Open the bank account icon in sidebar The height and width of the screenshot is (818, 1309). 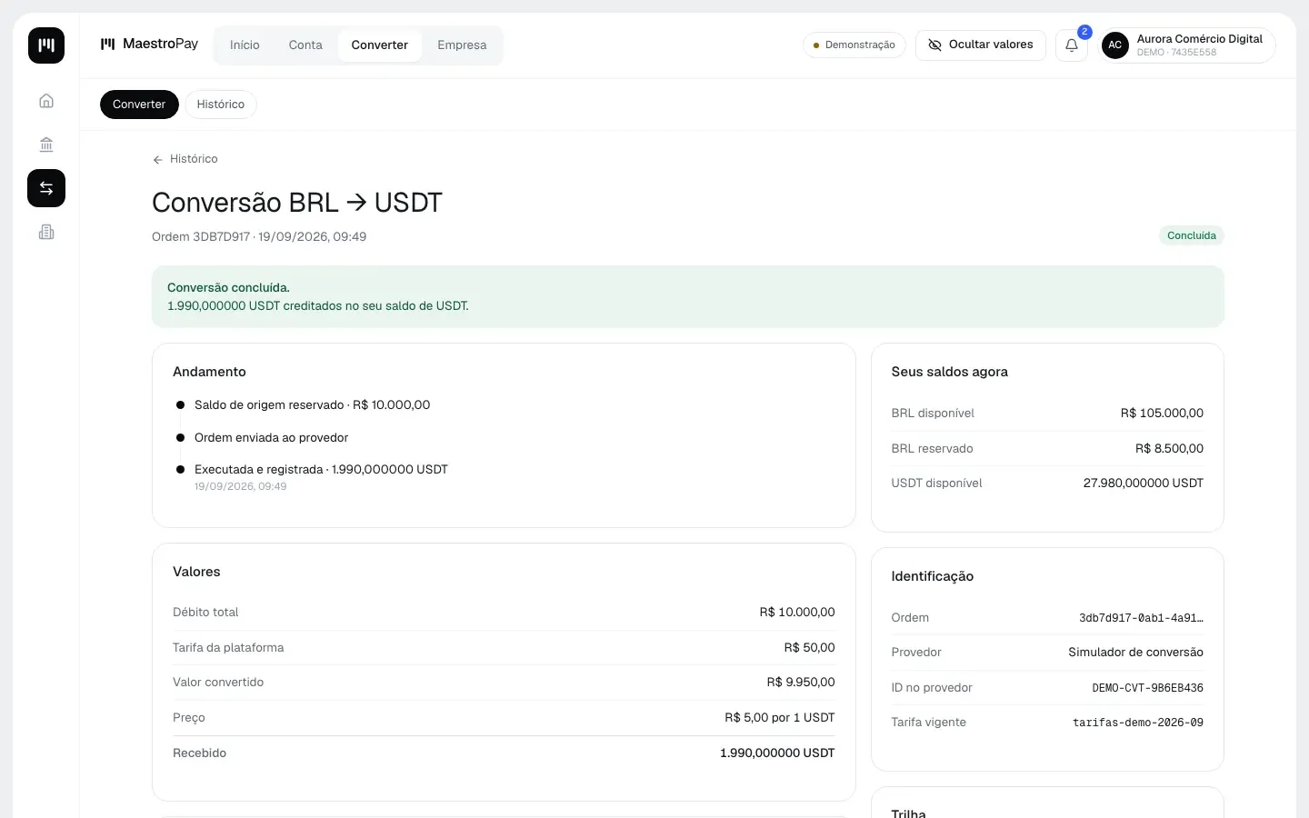(46, 145)
